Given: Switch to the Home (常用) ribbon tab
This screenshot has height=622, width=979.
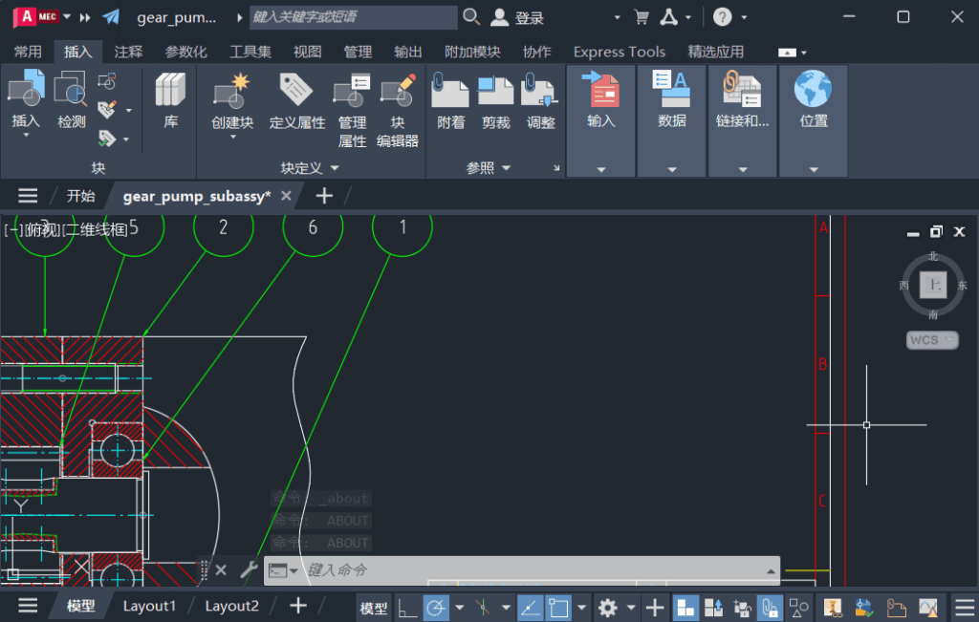Looking at the screenshot, I should 28,52.
